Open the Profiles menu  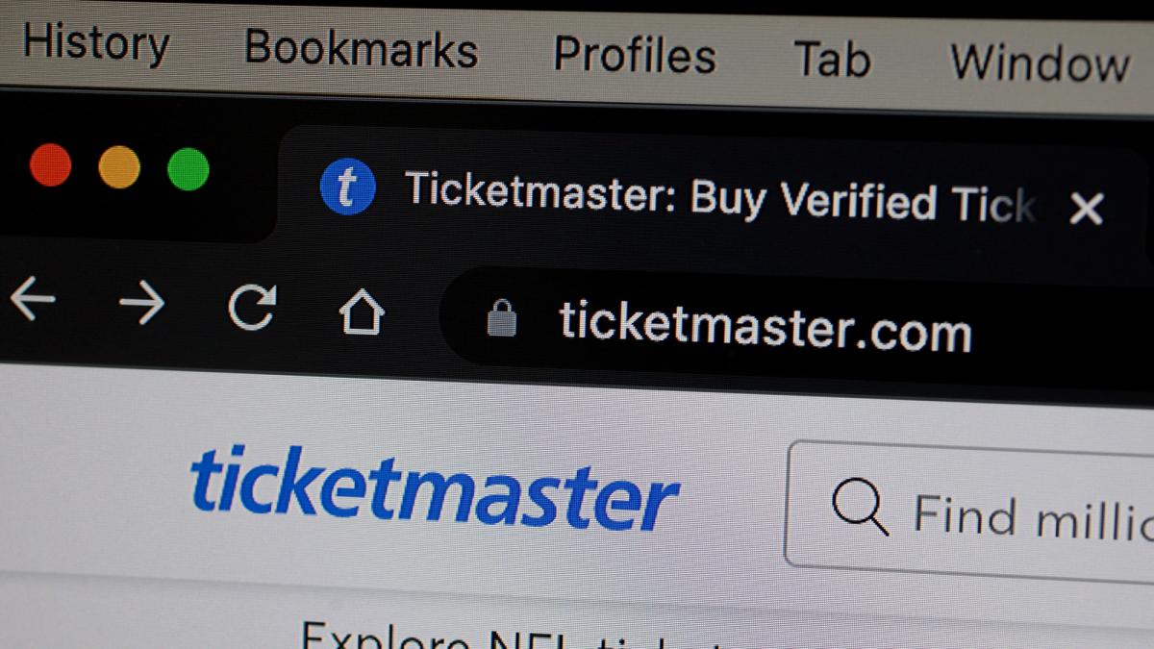(634, 54)
